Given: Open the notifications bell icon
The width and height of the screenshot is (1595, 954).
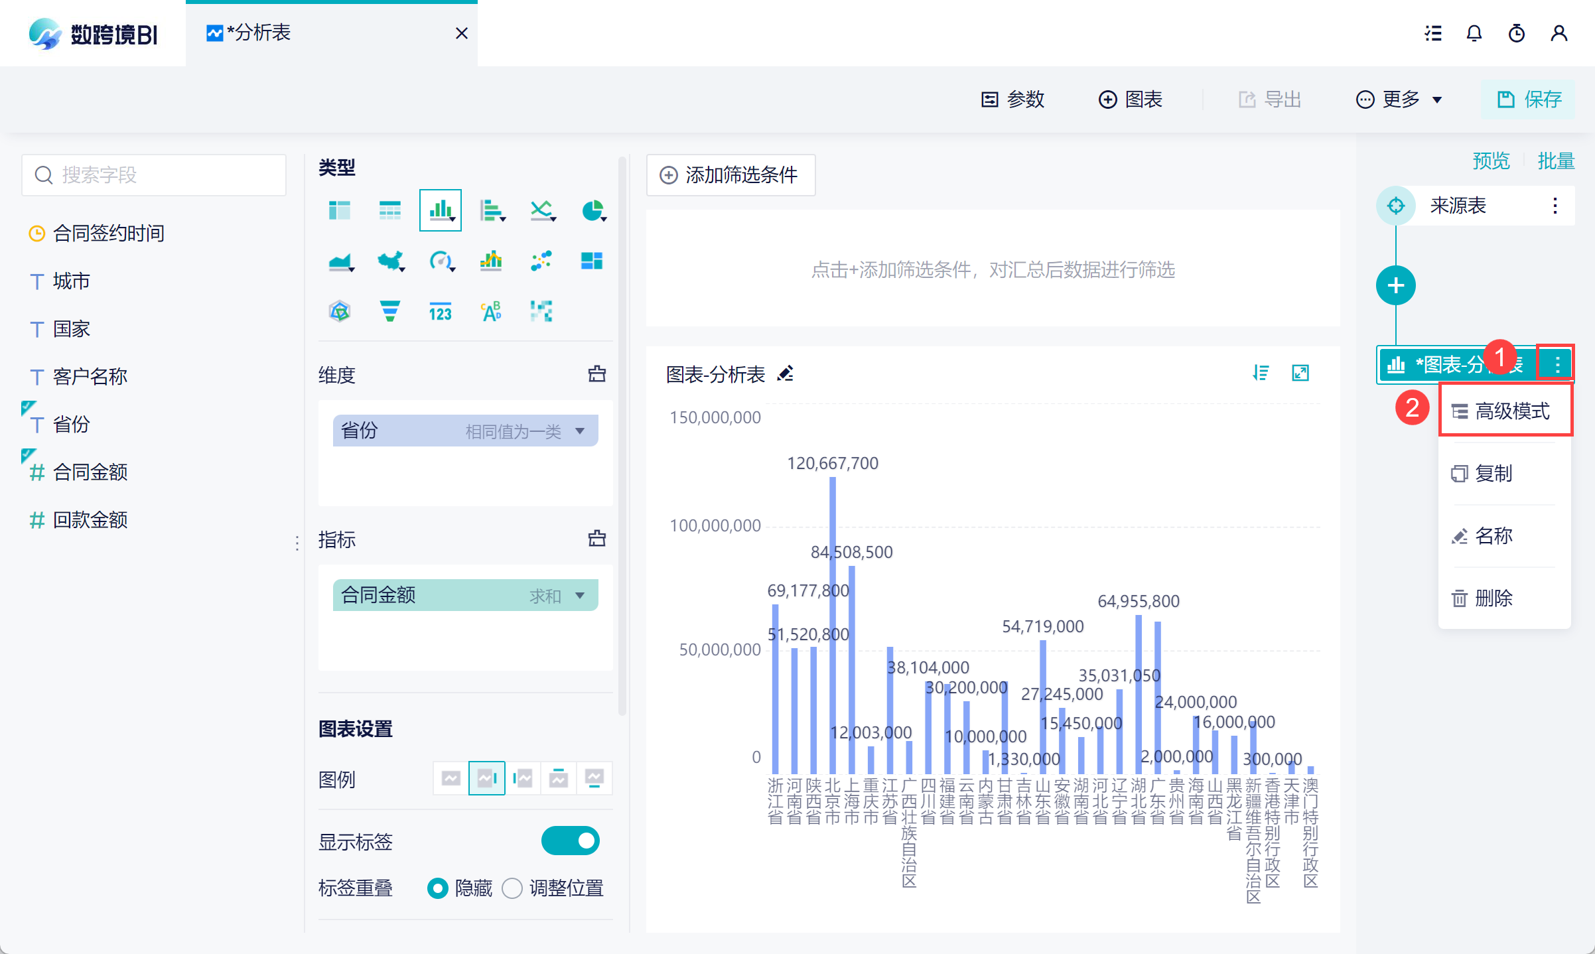Looking at the screenshot, I should point(1474,33).
